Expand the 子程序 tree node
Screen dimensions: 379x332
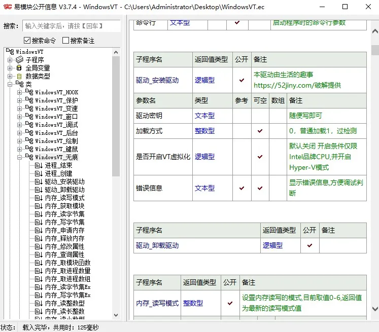pos(10,60)
